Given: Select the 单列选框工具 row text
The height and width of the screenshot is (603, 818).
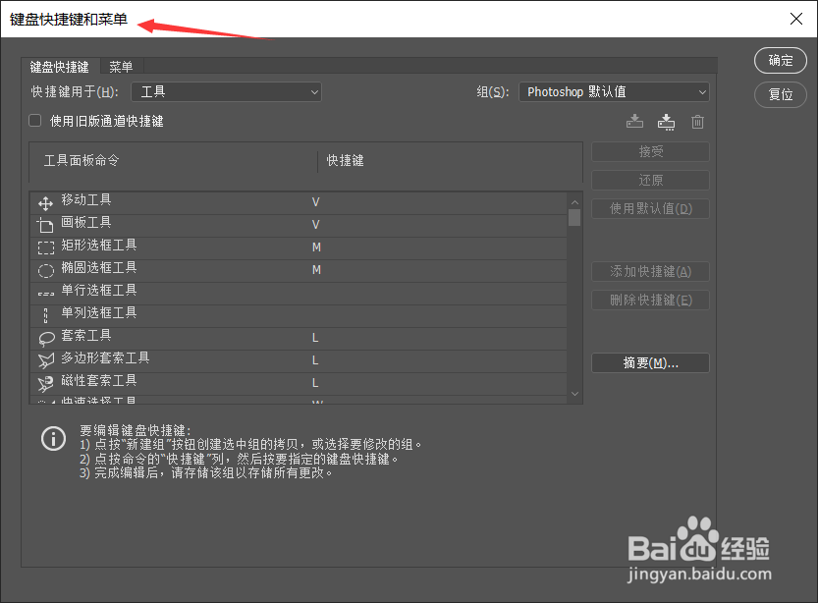Looking at the screenshot, I should pyautogui.click(x=99, y=312).
